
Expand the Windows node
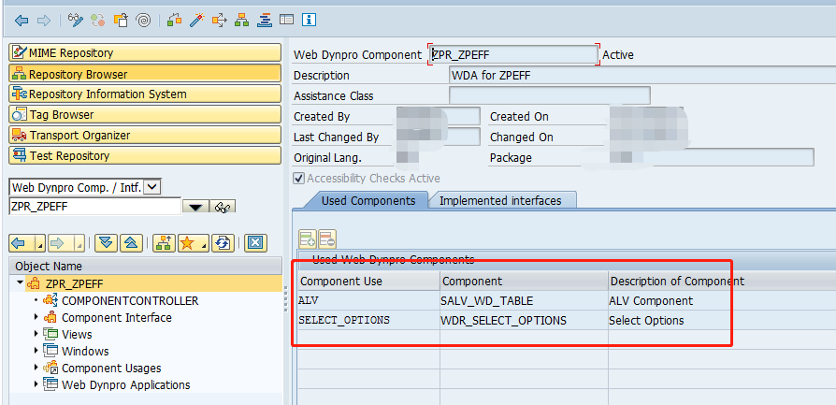pos(36,351)
